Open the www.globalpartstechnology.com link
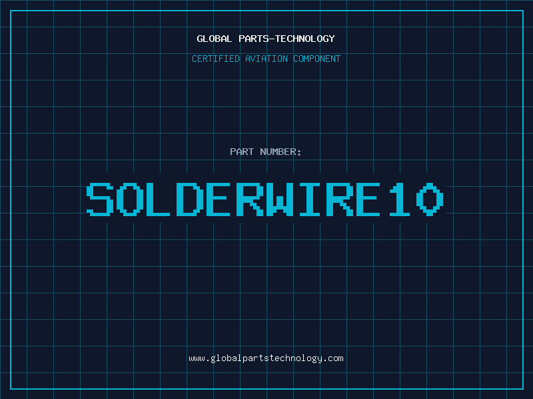The height and width of the screenshot is (399, 533). point(266,358)
